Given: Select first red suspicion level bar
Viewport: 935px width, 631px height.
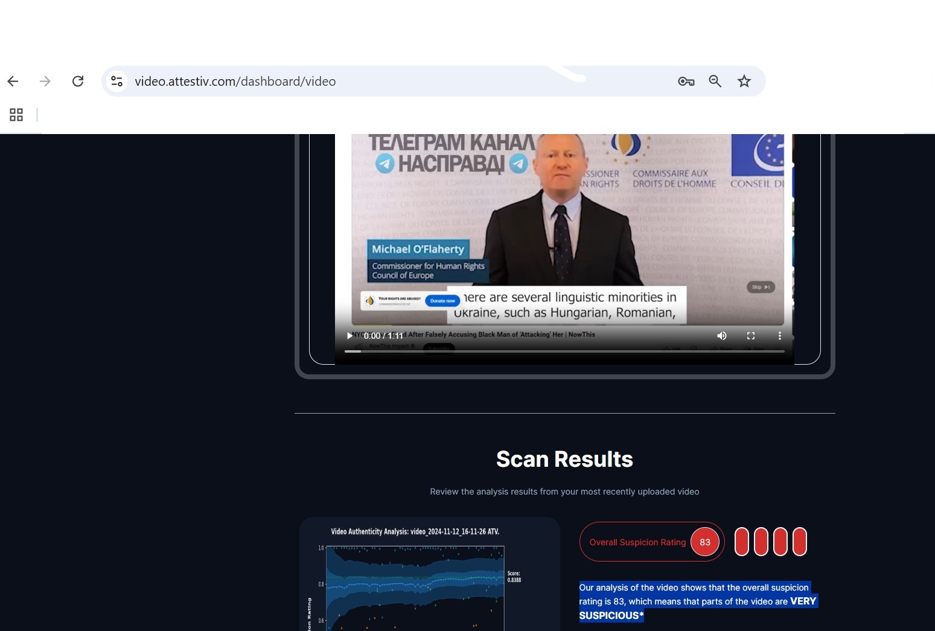Looking at the screenshot, I should coord(741,542).
